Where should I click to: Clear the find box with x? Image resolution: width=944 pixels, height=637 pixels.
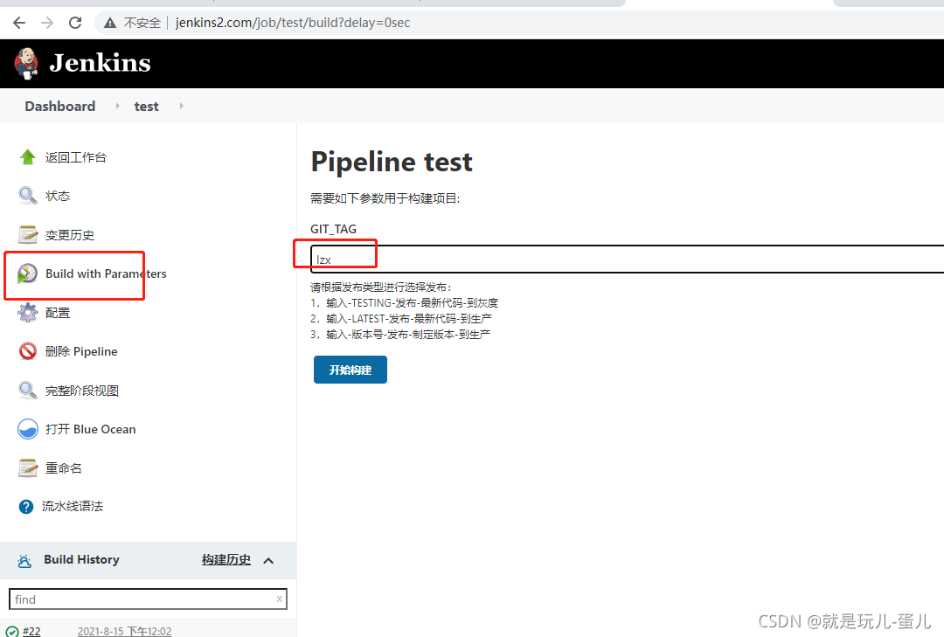[280, 599]
